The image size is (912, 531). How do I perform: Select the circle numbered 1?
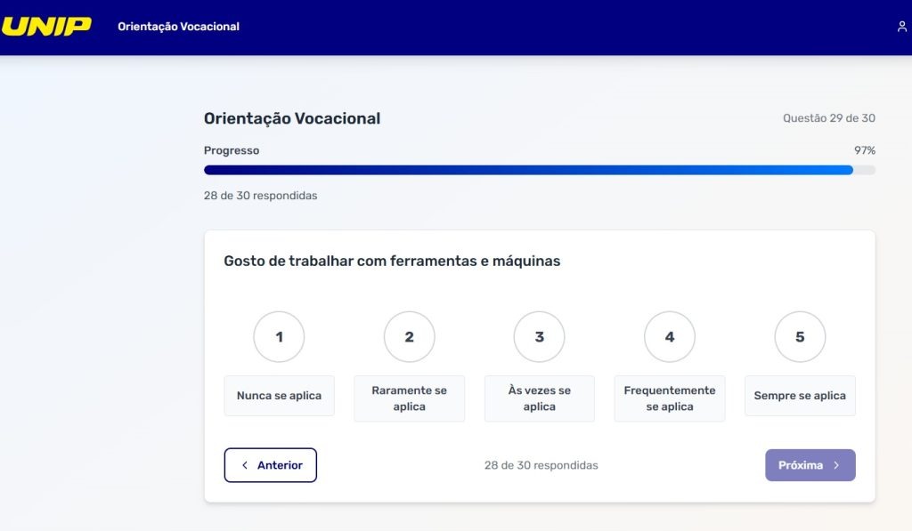pos(279,337)
